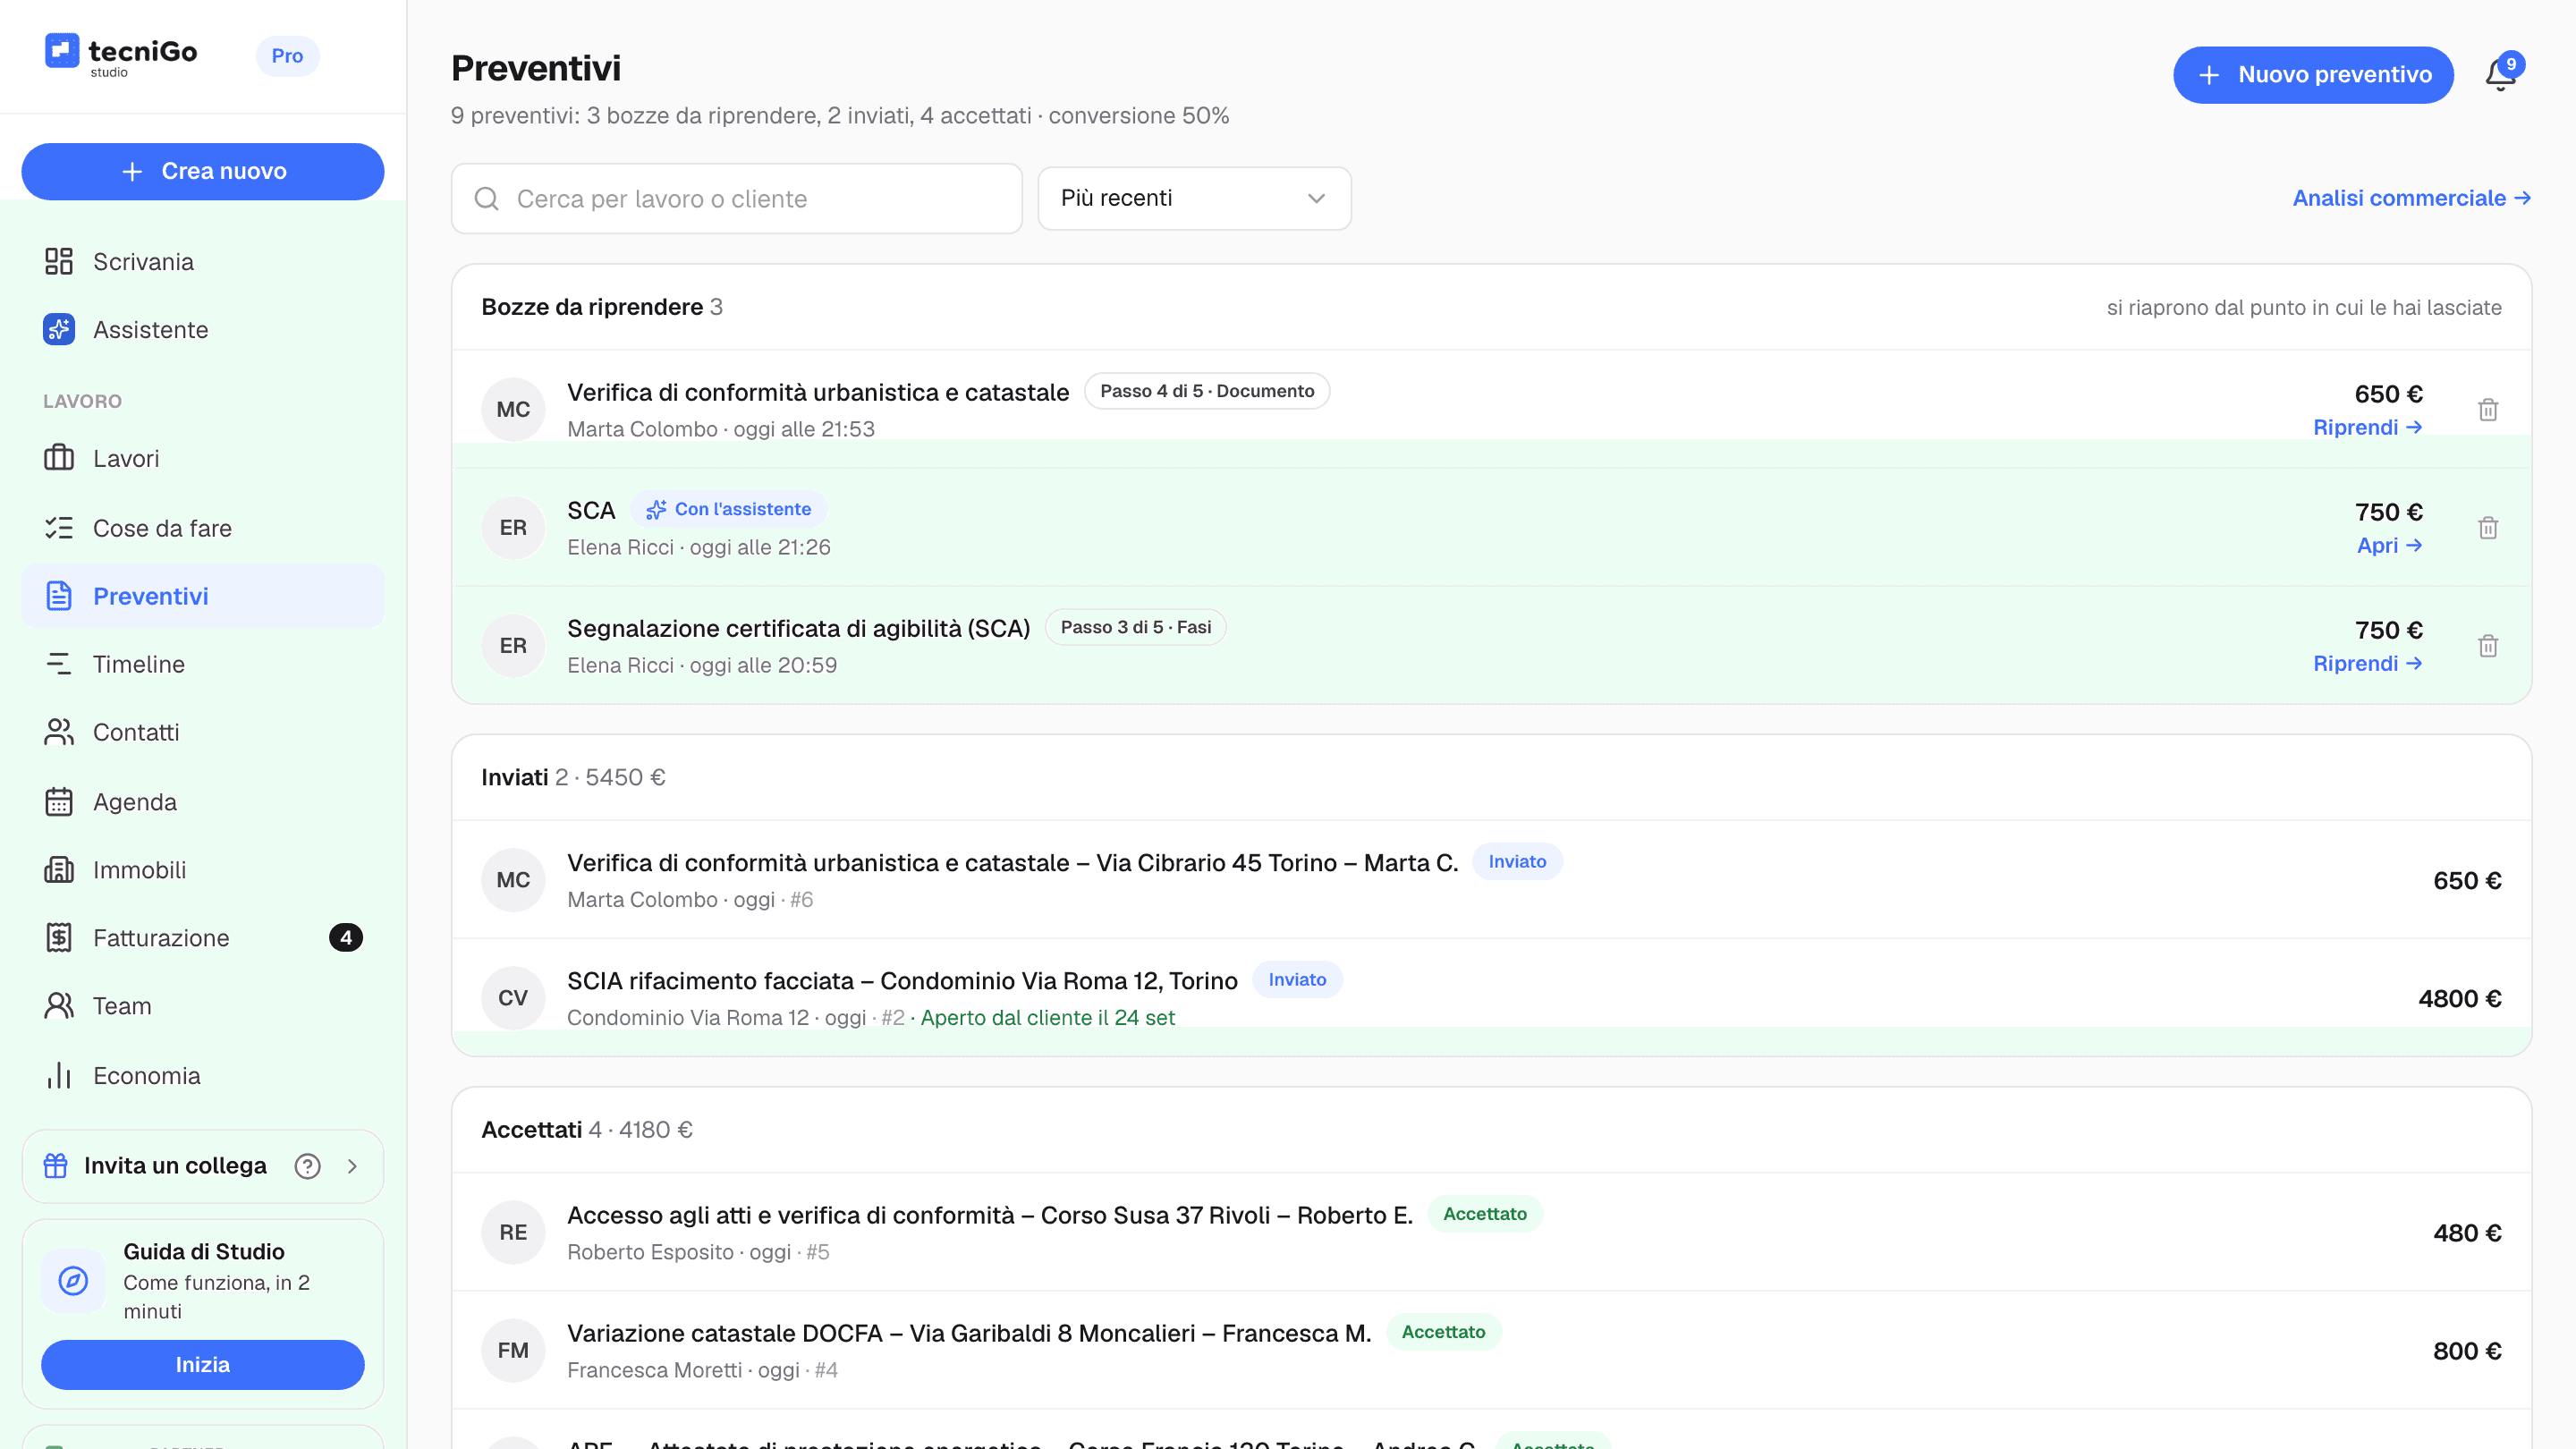
Task: Click the Economia chart icon
Action: (x=59, y=1076)
